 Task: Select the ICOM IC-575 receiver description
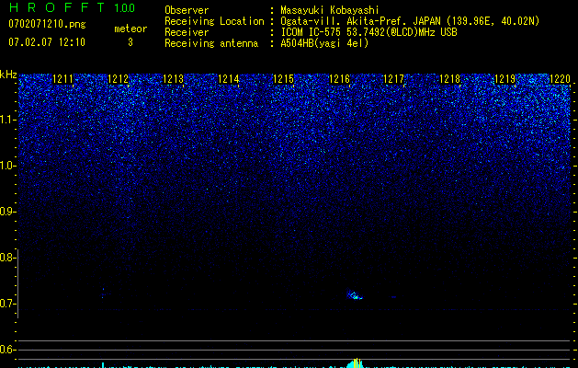[368, 32]
